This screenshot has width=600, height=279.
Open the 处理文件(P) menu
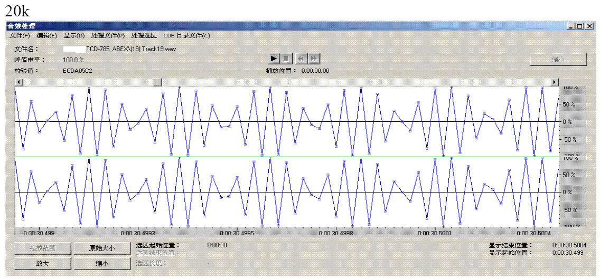tap(108, 36)
